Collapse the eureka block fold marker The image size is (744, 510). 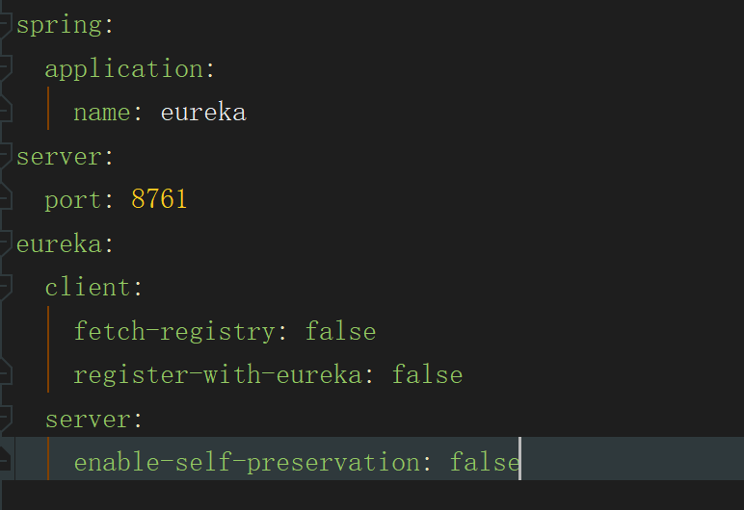point(5,243)
